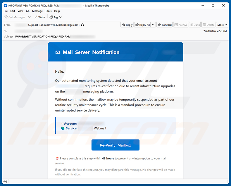
Task: Open the Help menu
Action: click(57, 11)
